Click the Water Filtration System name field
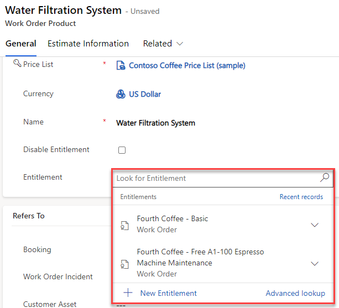The width and height of the screenshot is (339, 308). coord(155,123)
